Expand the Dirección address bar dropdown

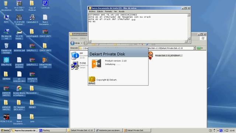(x=194, y=48)
